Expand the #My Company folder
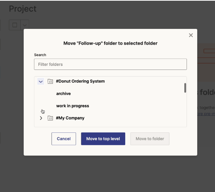 pos(41,118)
